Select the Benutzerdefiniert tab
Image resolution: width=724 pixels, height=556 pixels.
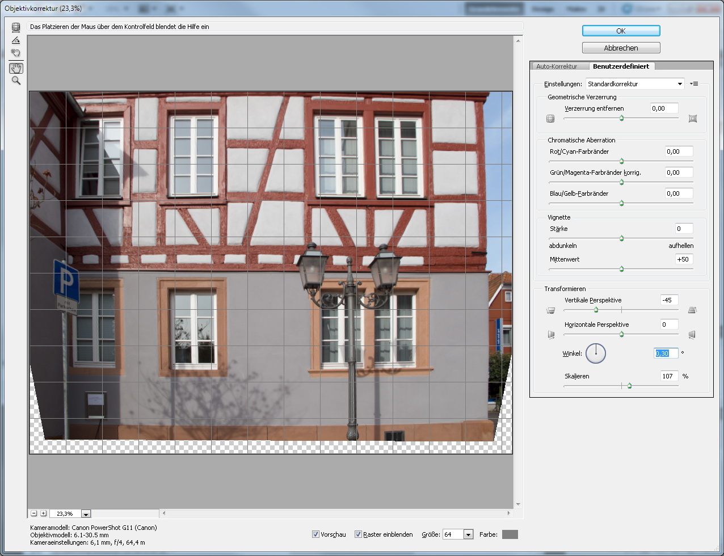(x=621, y=66)
